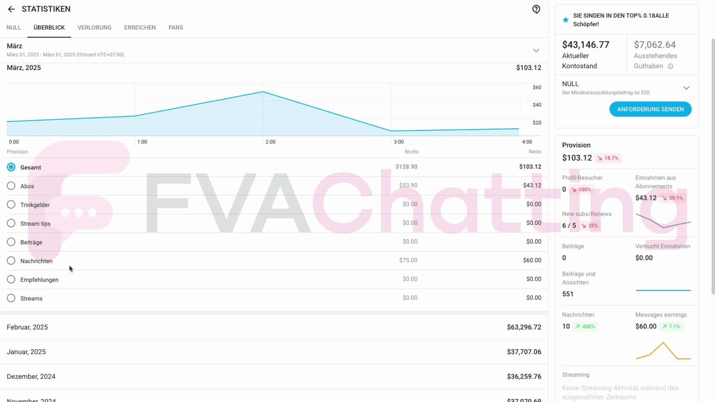715x402 pixels.
Task: Click the blue star icon beside the Top% message
Action: click(565, 20)
